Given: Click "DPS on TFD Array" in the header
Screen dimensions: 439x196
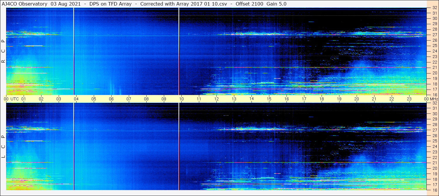Looking at the screenshot, I should tap(111, 4).
